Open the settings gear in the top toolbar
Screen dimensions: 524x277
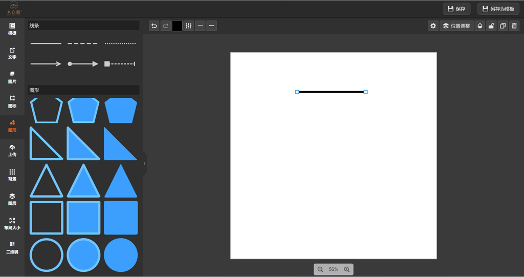433,26
